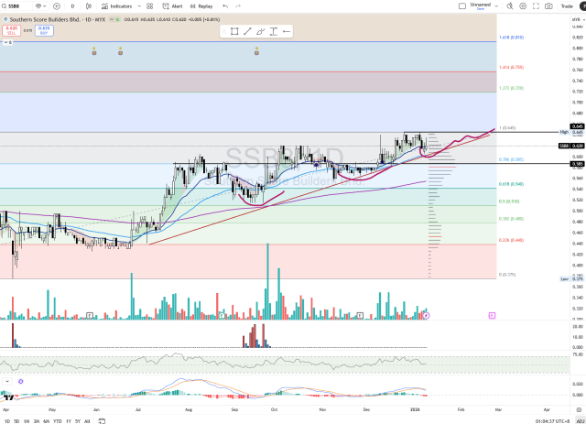Open the MYR currency dropdown on price axis
Screen dimensions: 586x424
pyautogui.click(x=576, y=19)
